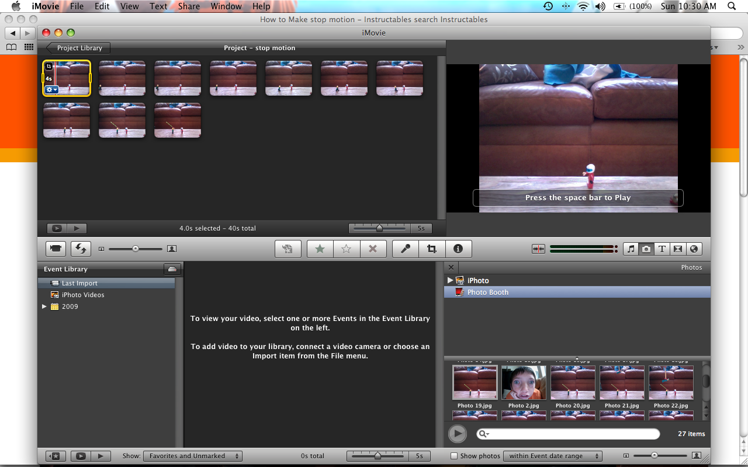Preview selected photo with the round play button
Viewport: 748px width, 467px height.
tap(458, 434)
